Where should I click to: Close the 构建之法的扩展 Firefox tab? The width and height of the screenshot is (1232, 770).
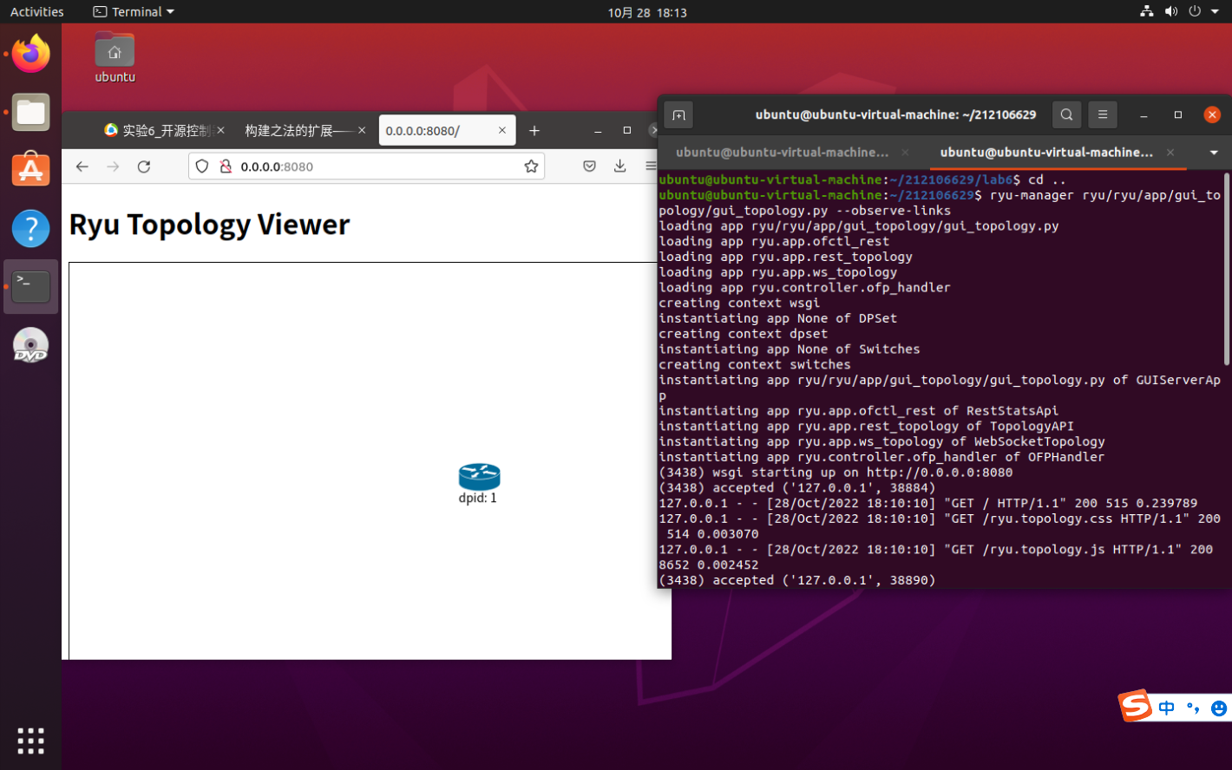coord(361,130)
